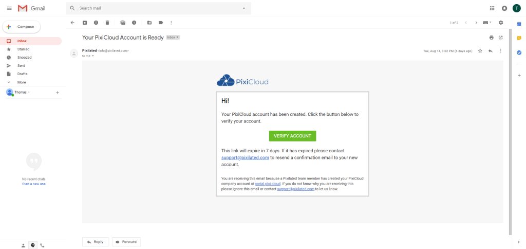Focus the Search mail field
Viewport: 526px width, 249px height.
(x=158, y=8)
